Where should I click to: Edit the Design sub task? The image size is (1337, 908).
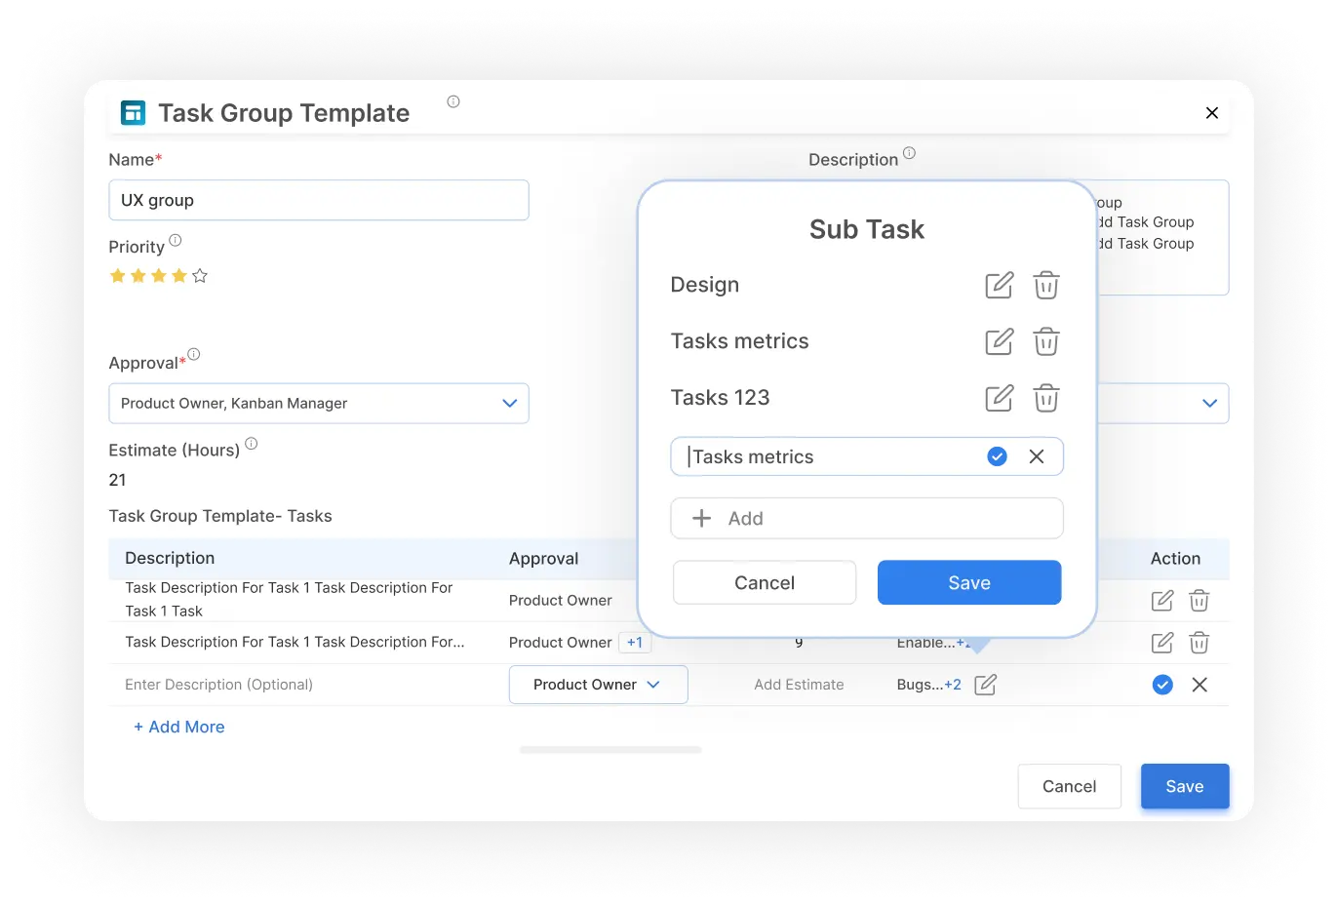point(999,285)
